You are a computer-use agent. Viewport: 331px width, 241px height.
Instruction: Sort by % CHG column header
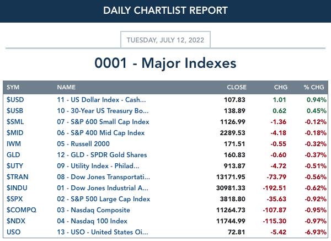(x=314, y=87)
